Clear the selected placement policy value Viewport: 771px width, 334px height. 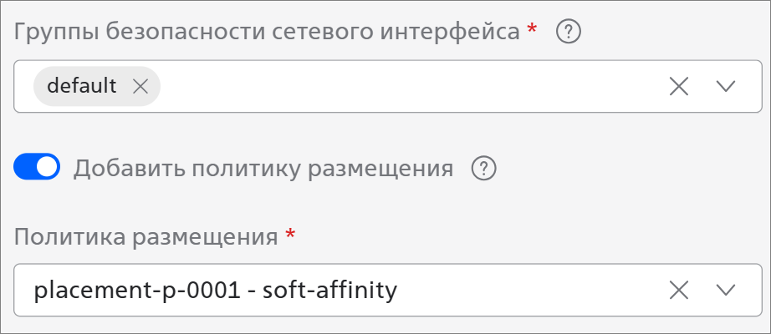tap(679, 290)
